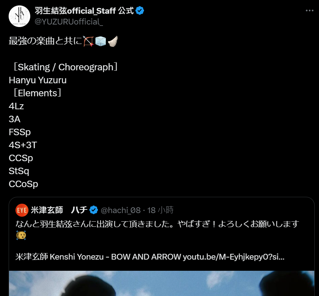Open the 18 小時 timestamp
The height and width of the screenshot is (296, 319).
point(160,210)
